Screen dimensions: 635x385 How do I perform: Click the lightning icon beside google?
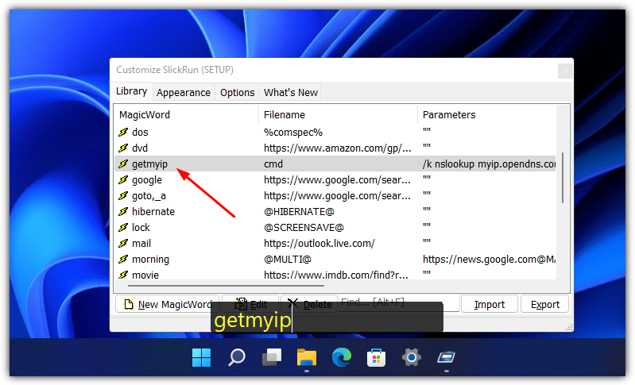pos(123,180)
